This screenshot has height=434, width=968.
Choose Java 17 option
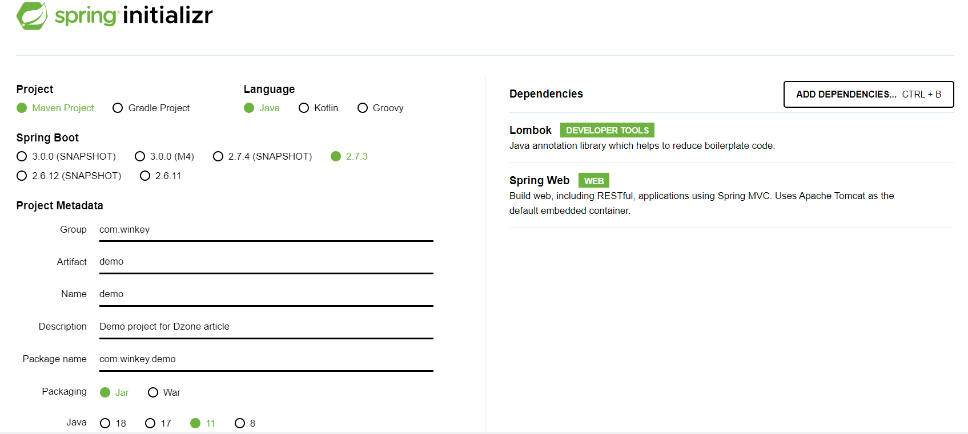point(150,423)
